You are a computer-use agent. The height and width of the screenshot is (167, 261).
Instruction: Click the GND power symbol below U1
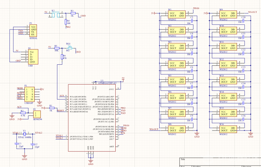click(91, 162)
